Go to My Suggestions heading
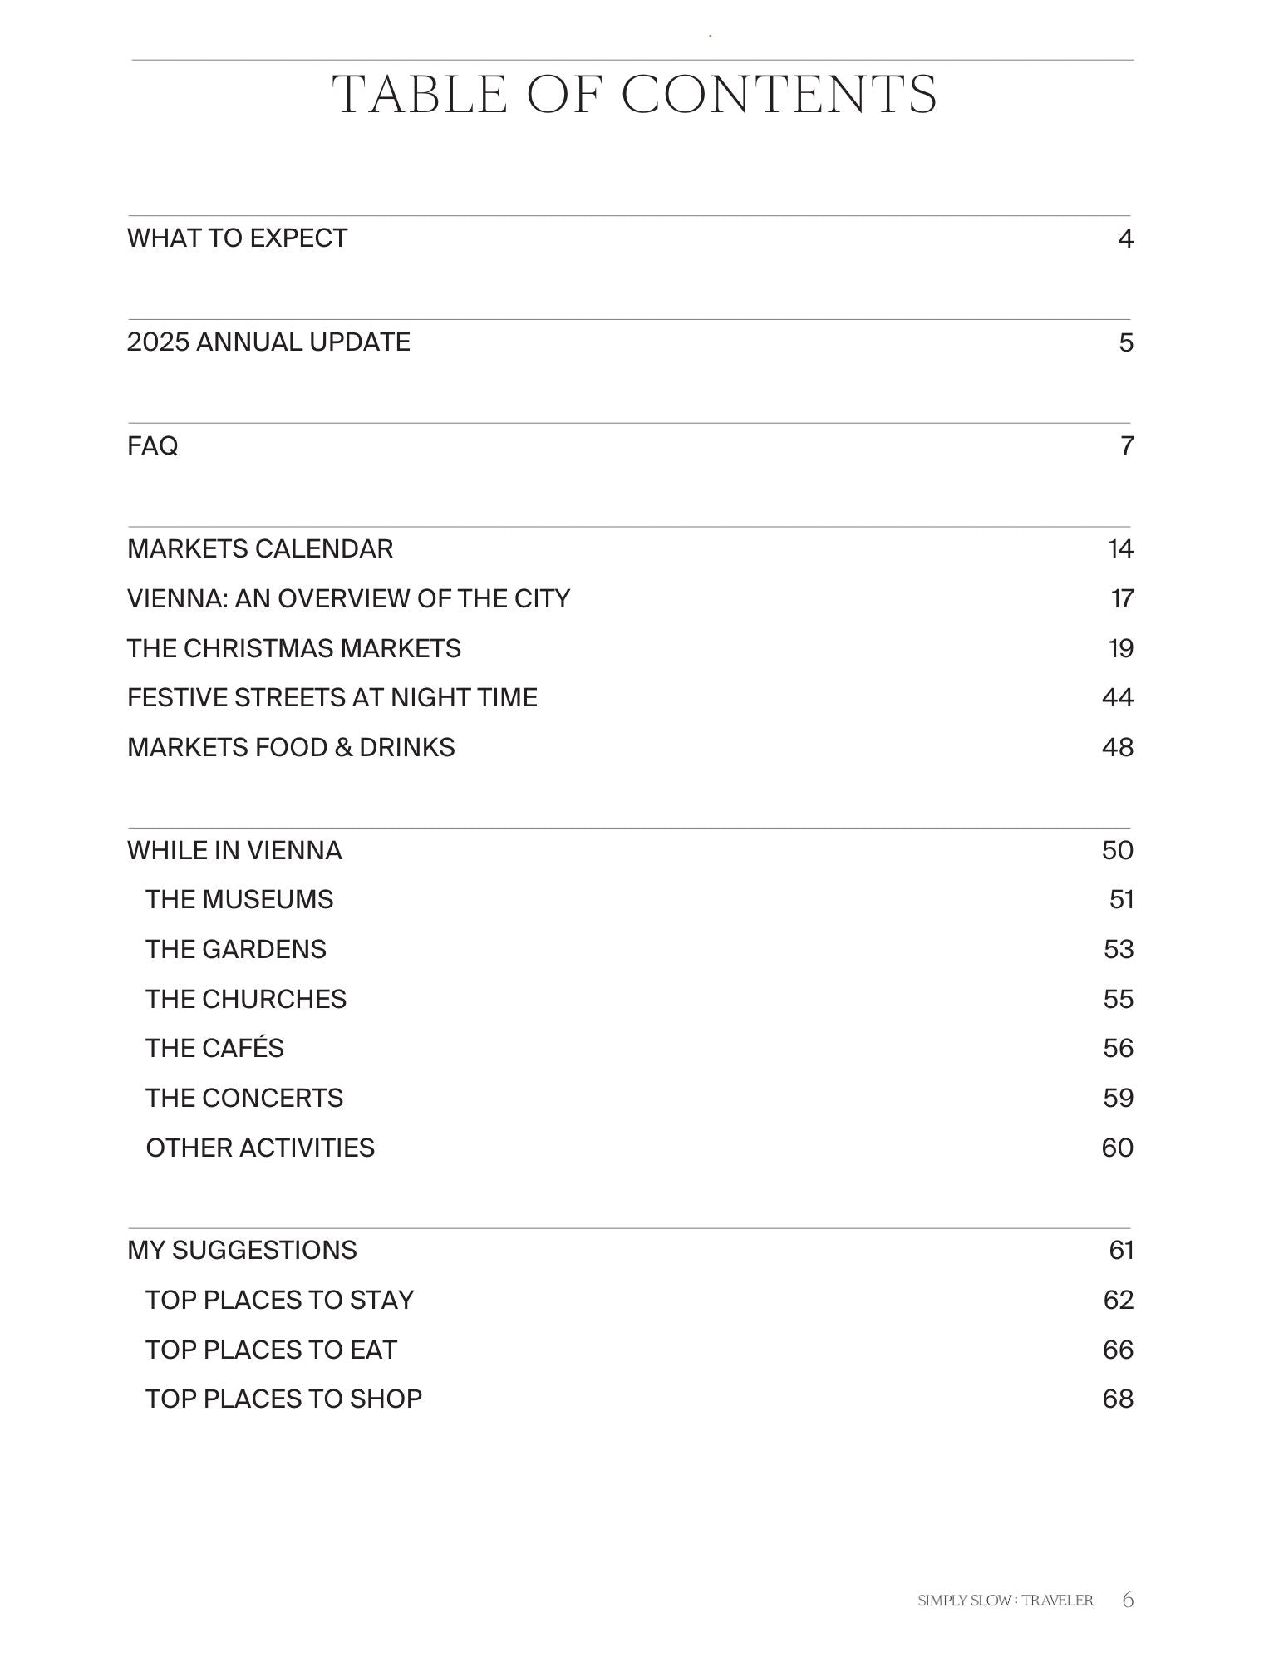Screen dimensions: 1269x1662 (x=242, y=1251)
